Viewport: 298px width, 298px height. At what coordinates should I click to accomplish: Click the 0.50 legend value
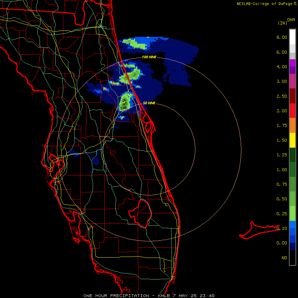[x=282, y=199]
